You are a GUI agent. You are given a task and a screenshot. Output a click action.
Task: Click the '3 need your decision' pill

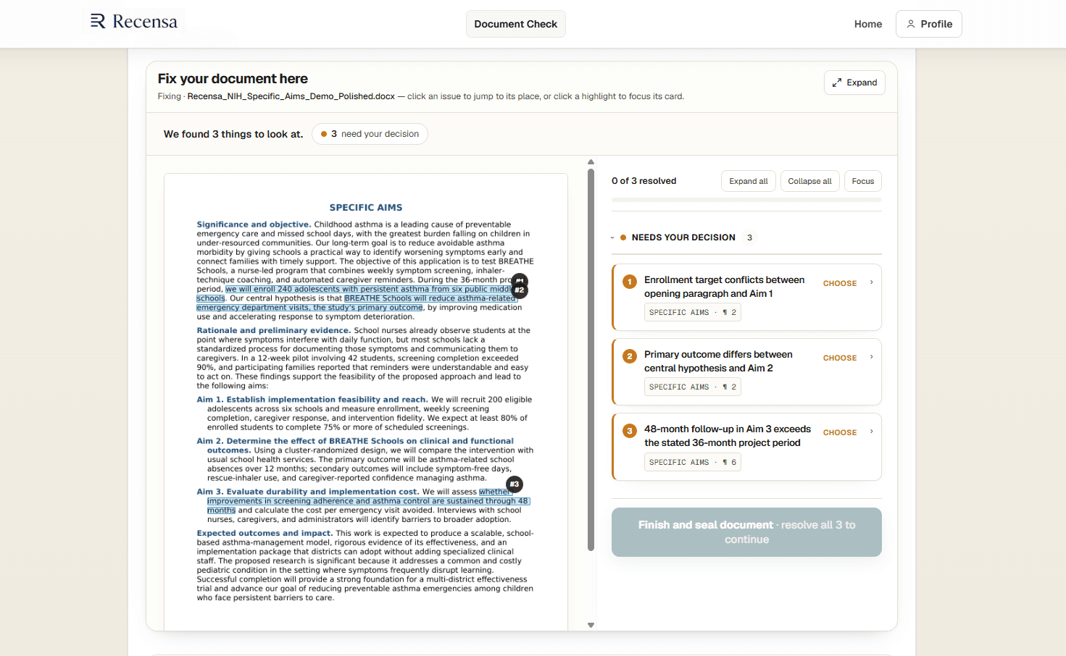370,134
